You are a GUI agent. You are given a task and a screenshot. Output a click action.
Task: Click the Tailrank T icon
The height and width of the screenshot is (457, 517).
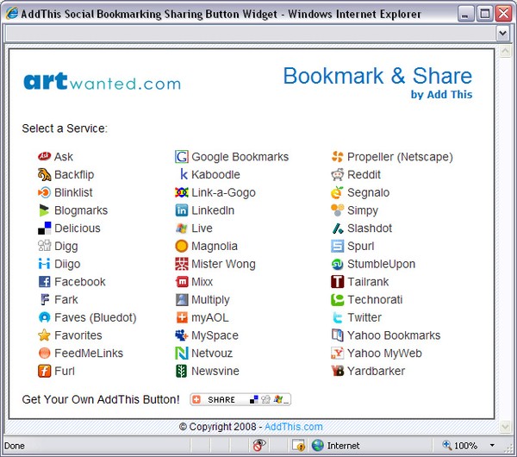click(x=337, y=281)
